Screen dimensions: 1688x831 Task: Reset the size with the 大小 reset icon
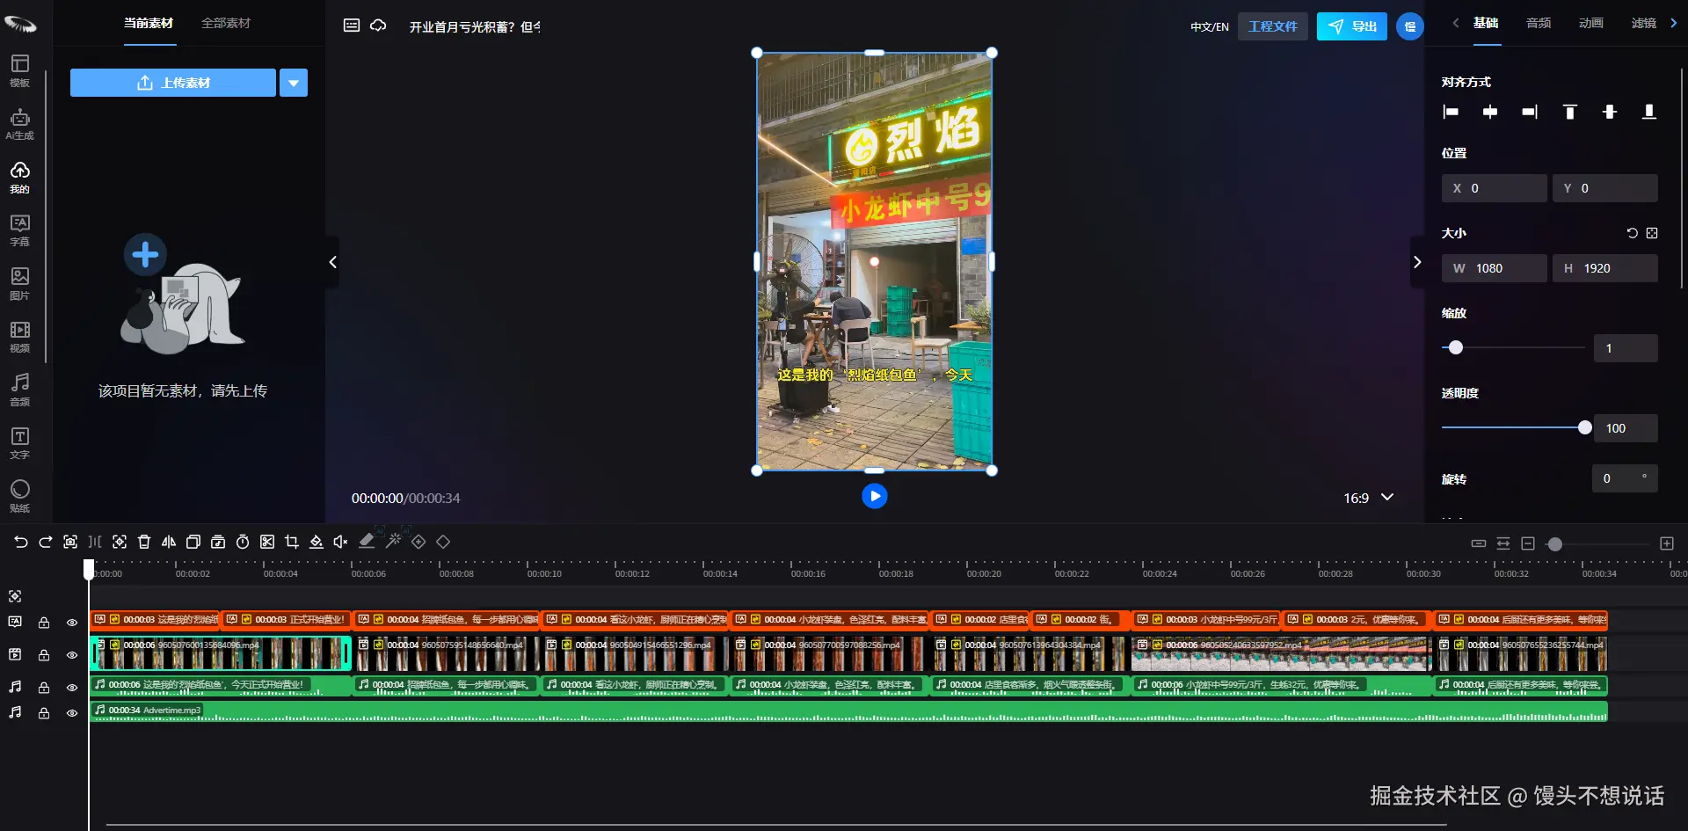click(1632, 233)
